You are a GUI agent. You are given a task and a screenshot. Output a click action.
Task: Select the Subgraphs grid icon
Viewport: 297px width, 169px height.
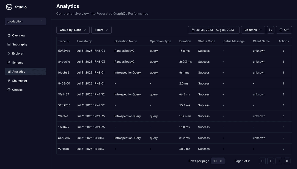pyautogui.click(x=9, y=44)
